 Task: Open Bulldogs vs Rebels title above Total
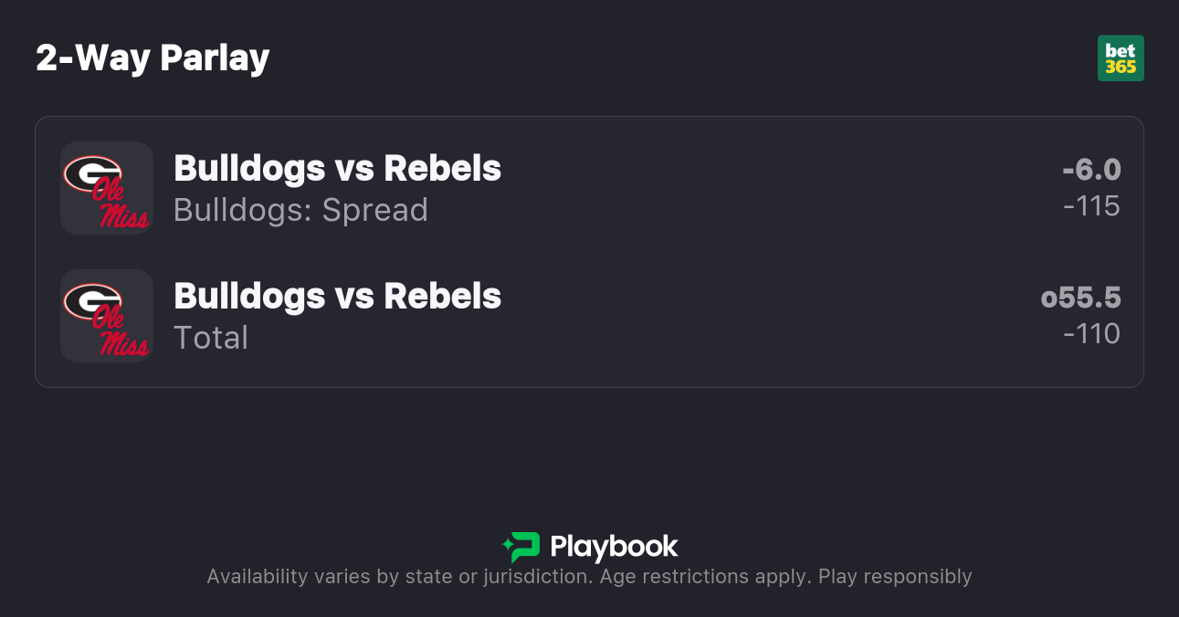(x=337, y=297)
